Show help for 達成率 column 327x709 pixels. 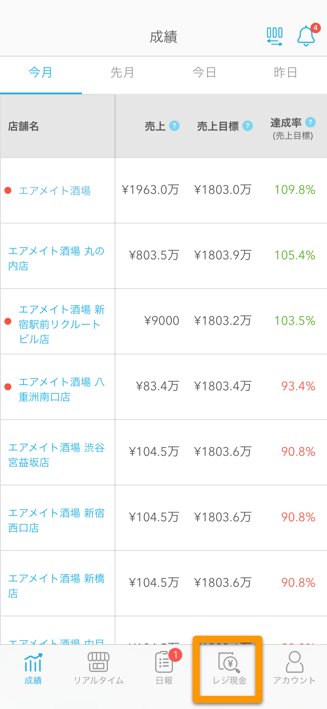[x=310, y=122]
